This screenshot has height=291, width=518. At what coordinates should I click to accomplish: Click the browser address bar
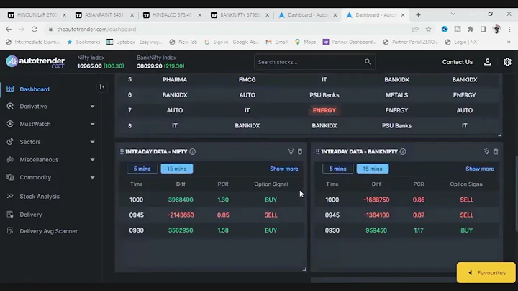pos(228,29)
